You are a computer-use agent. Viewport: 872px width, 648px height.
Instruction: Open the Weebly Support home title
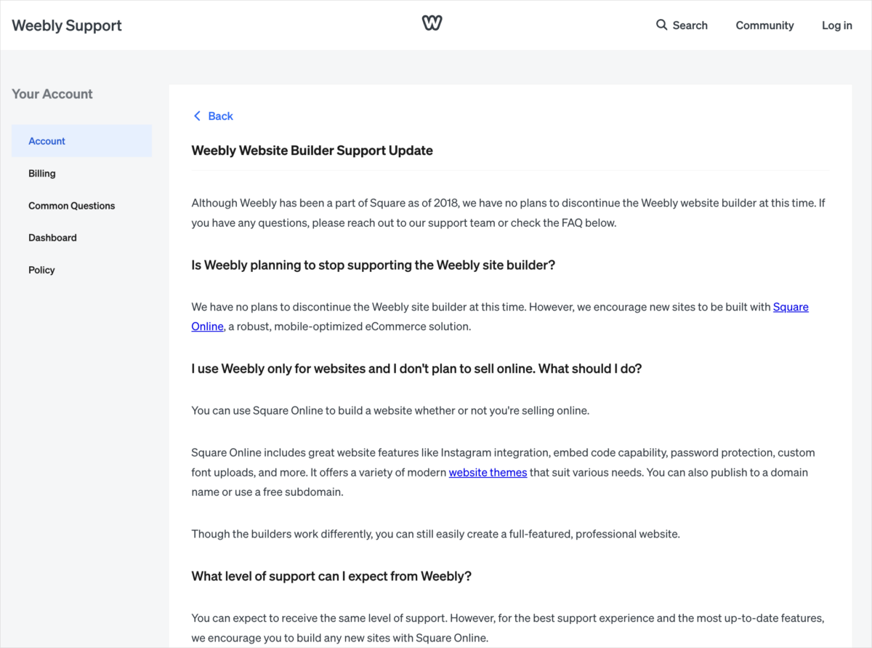[x=67, y=25]
